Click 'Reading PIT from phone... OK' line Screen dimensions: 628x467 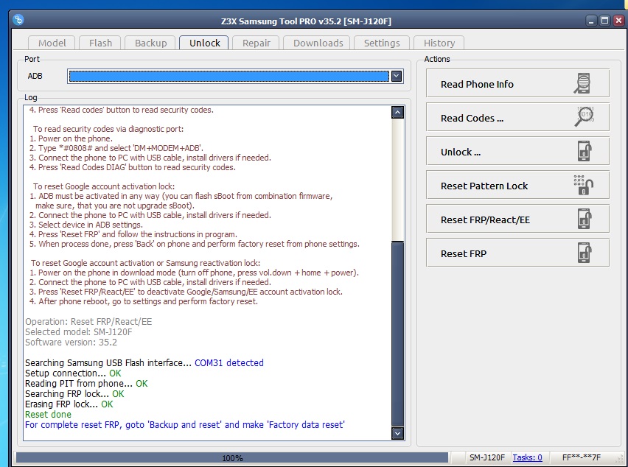86,383
